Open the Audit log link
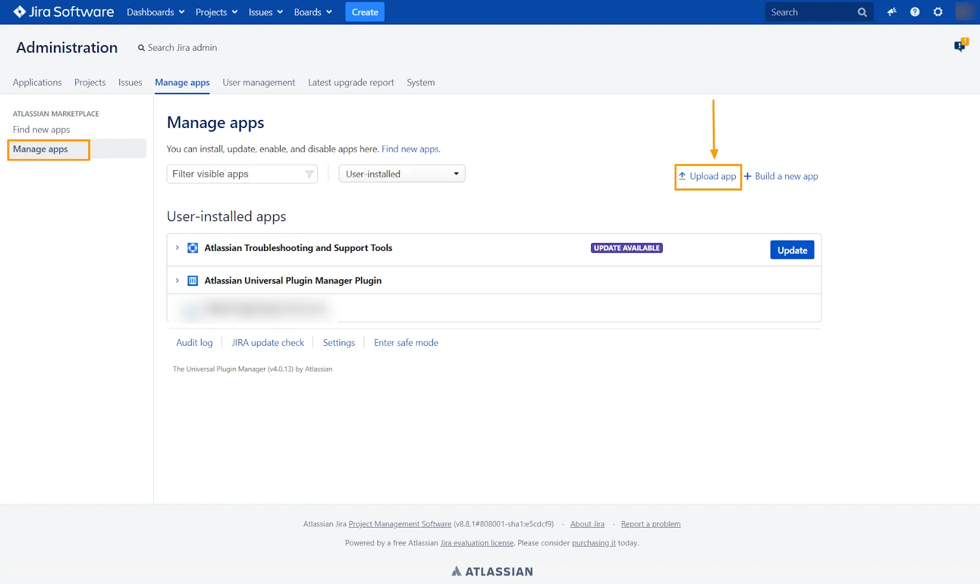The height and width of the screenshot is (584, 980). point(195,343)
